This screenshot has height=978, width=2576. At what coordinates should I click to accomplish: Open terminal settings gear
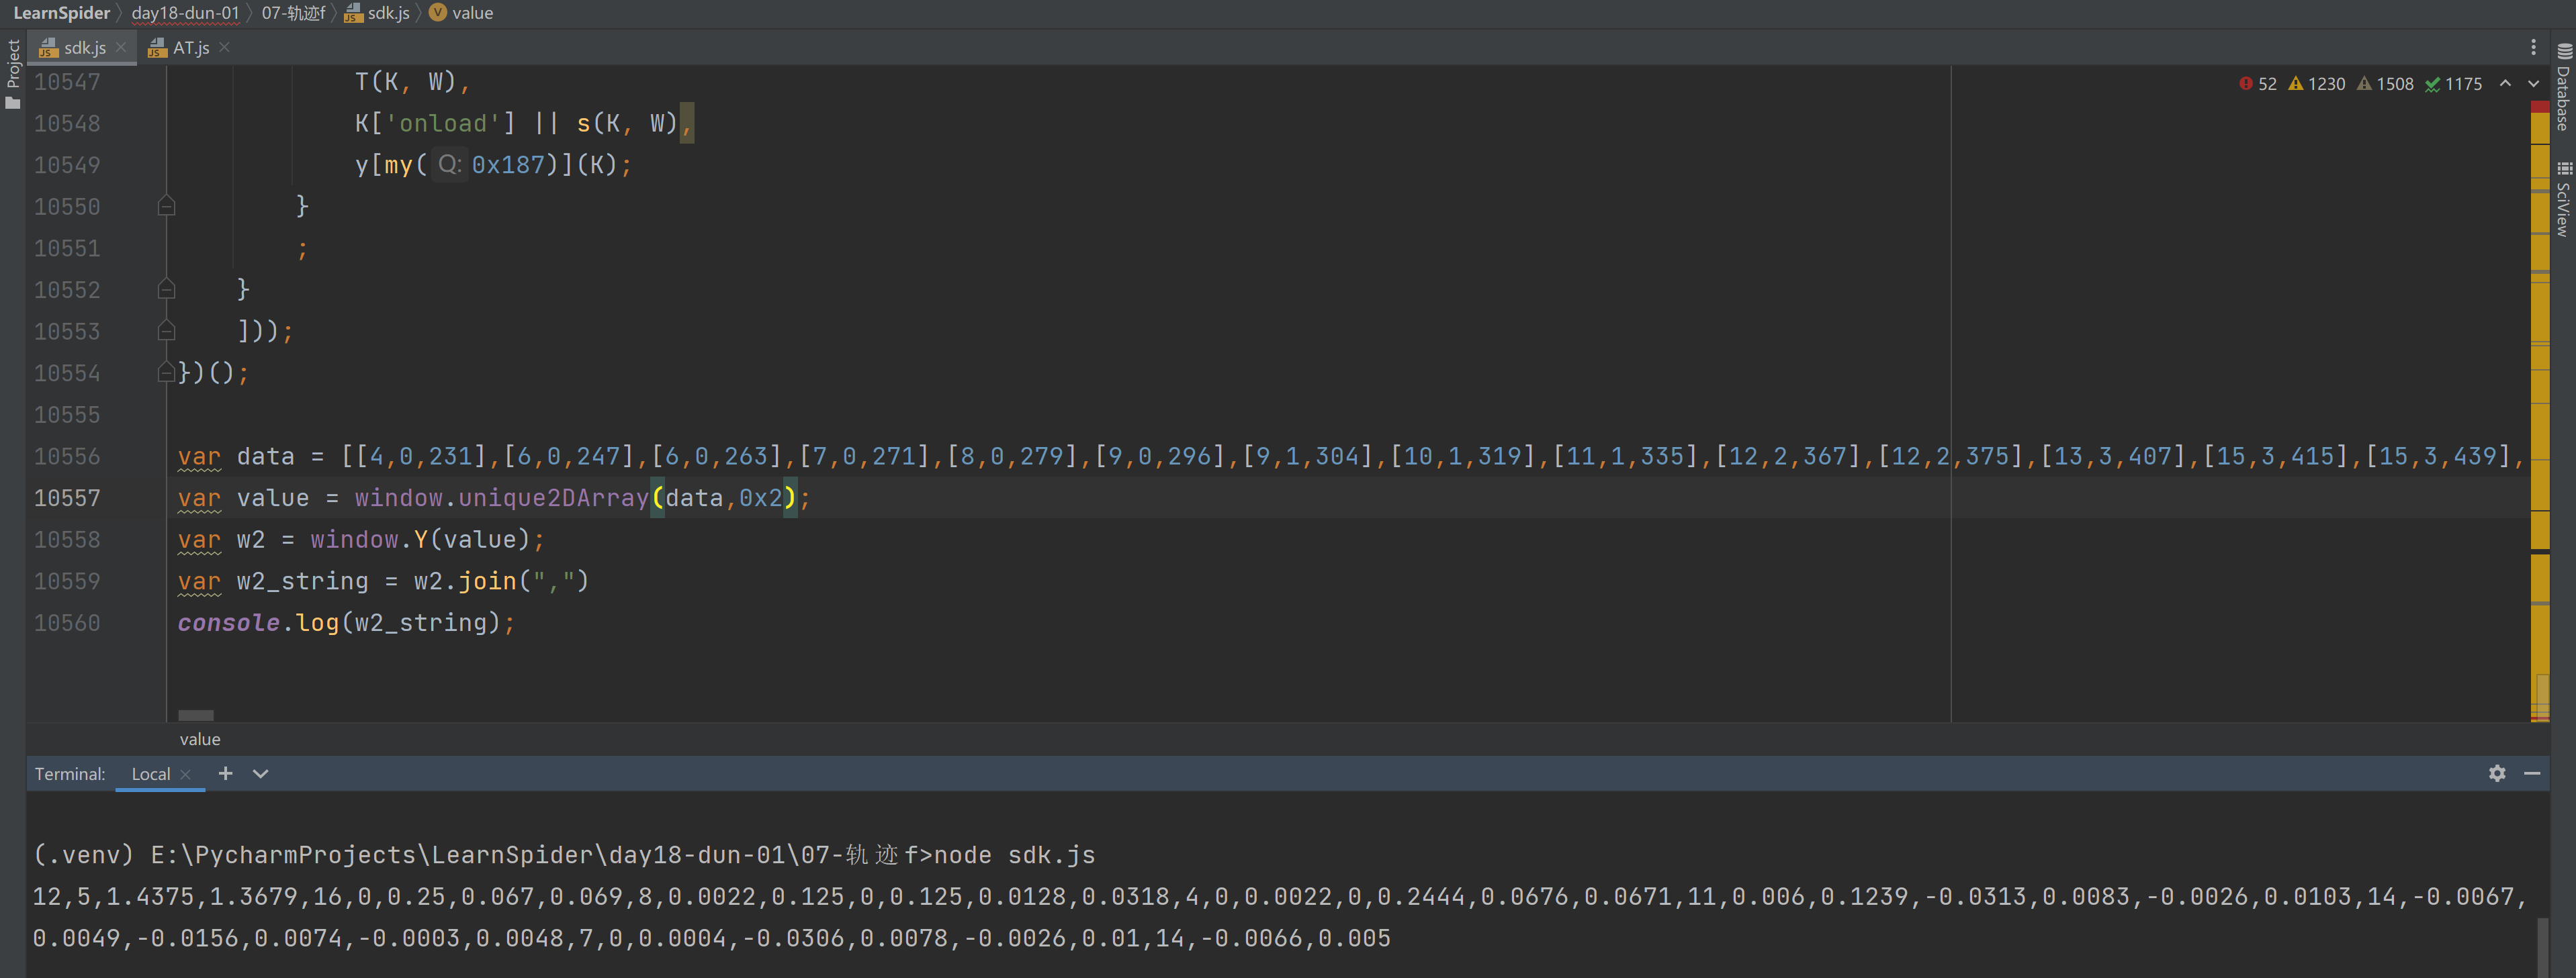[x=2497, y=773]
